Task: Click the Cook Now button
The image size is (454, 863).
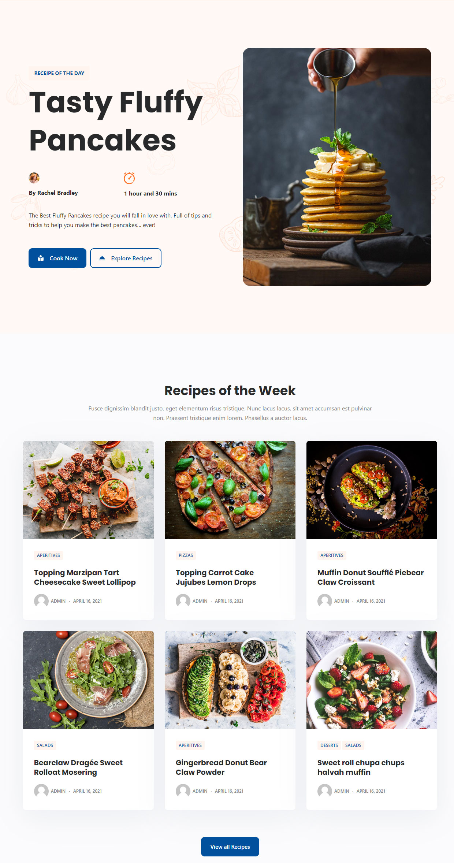Action: point(57,258)
